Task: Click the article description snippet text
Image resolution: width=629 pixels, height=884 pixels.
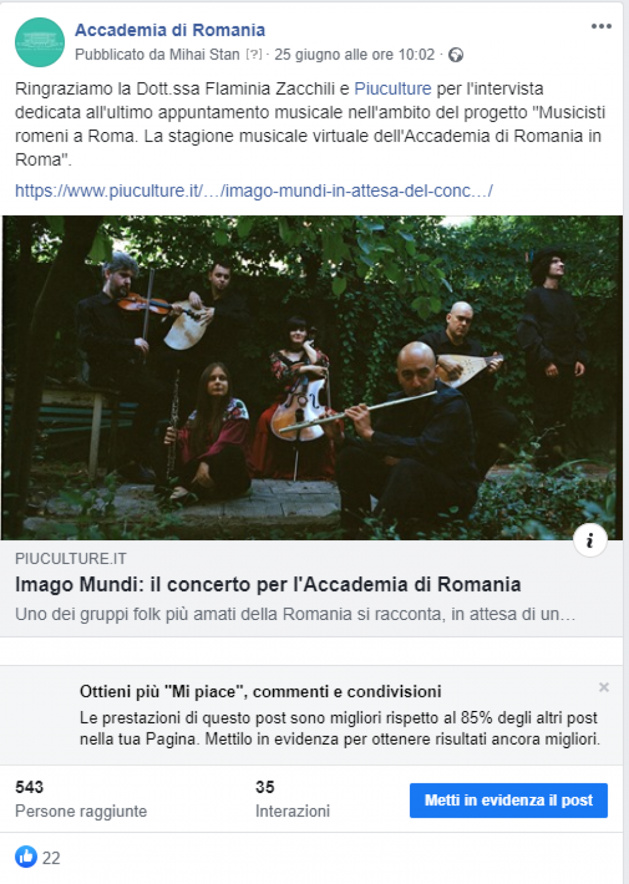Action: pyautogui.click(x=295, y=614)
